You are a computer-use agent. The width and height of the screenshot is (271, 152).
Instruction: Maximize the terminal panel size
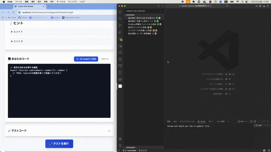264,122
